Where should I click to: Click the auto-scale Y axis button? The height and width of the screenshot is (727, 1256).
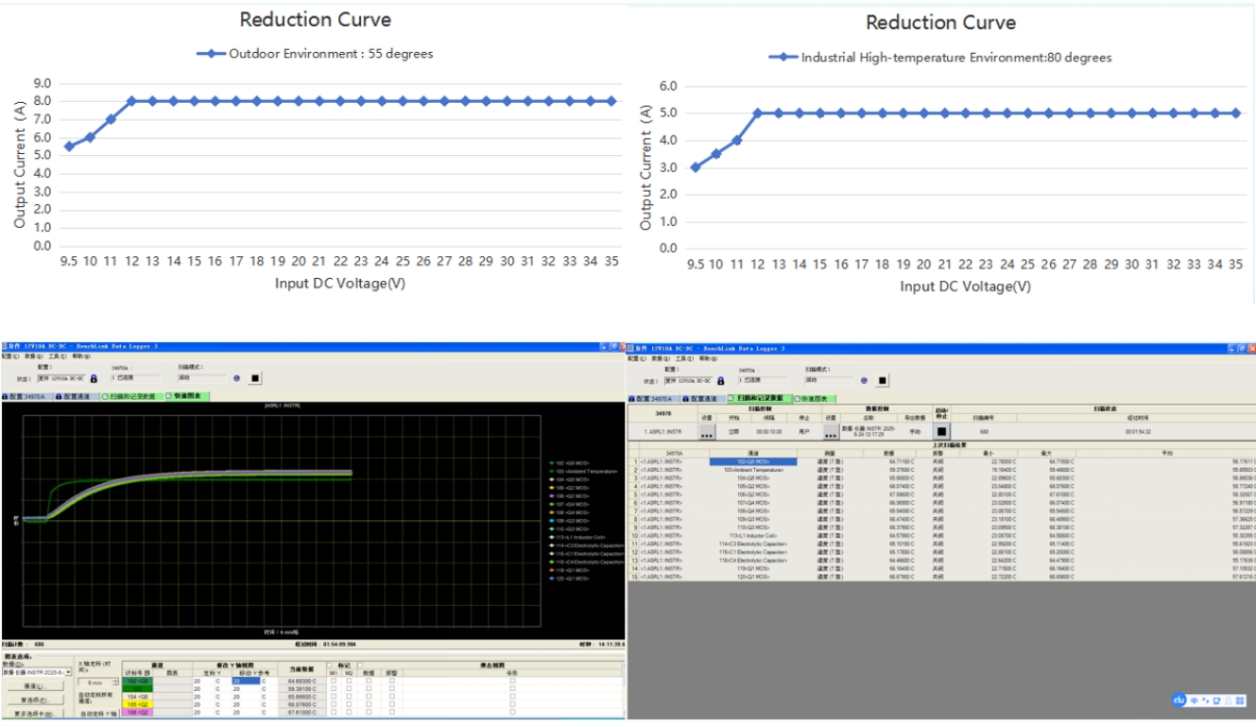pos(98,714)
